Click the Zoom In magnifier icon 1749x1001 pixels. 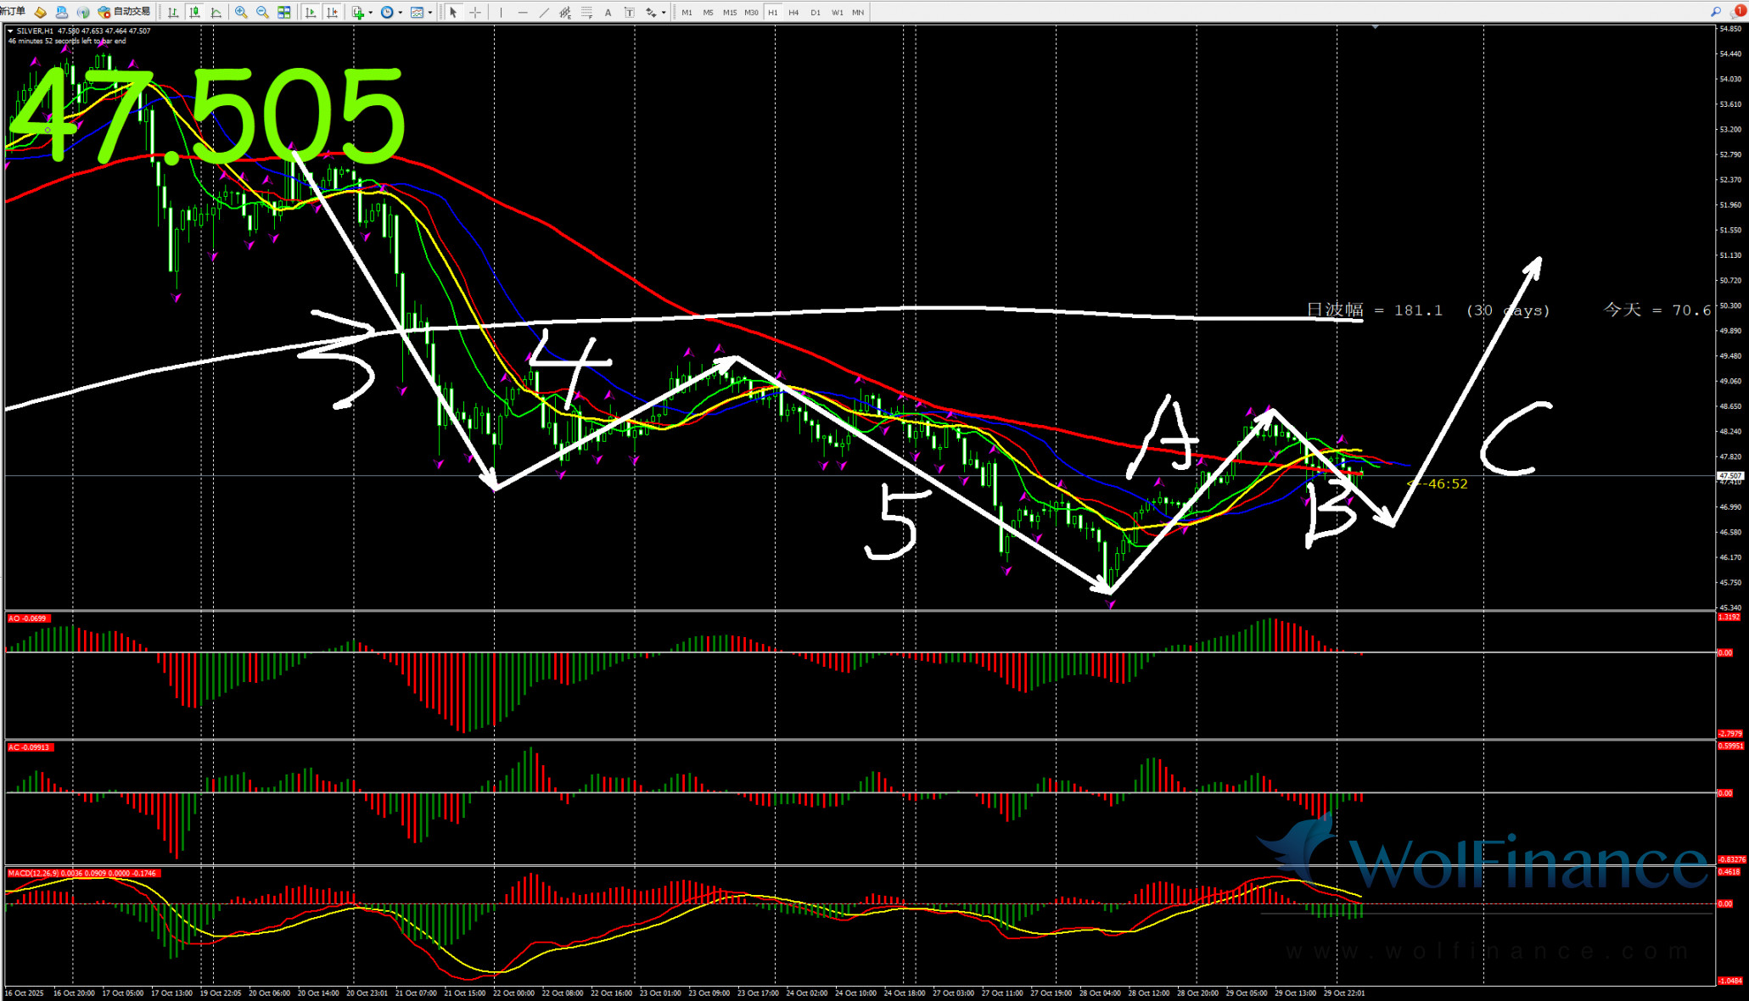[x=241, y=12]
